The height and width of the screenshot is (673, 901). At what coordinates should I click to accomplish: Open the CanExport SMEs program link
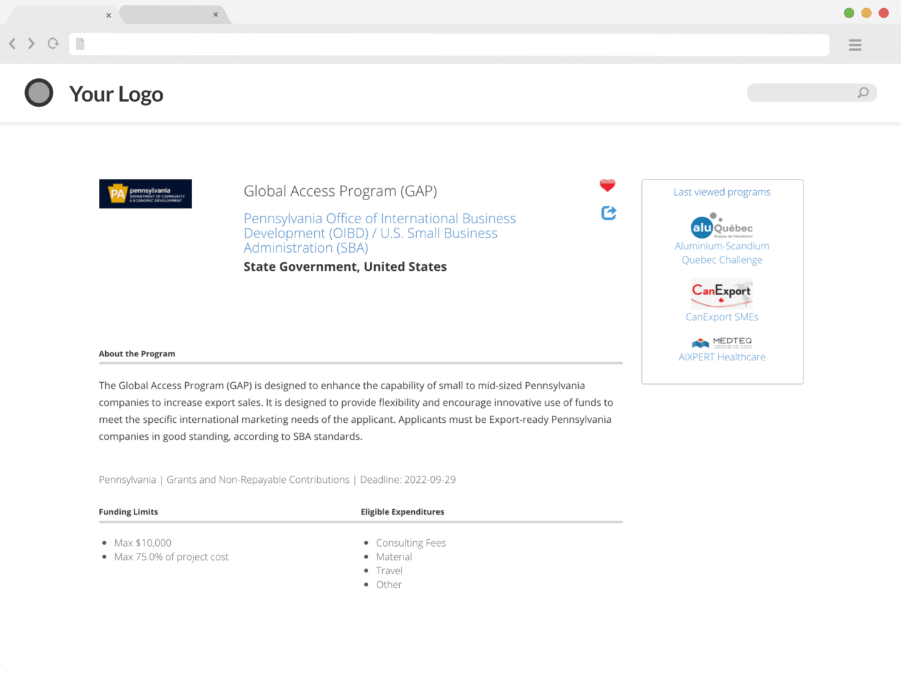pyautogui.click(x=722, y=317)
